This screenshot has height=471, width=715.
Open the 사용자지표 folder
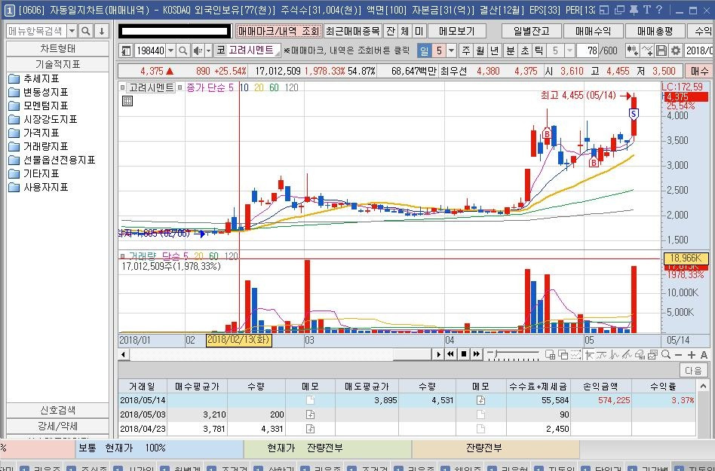(x=38, y=187)
